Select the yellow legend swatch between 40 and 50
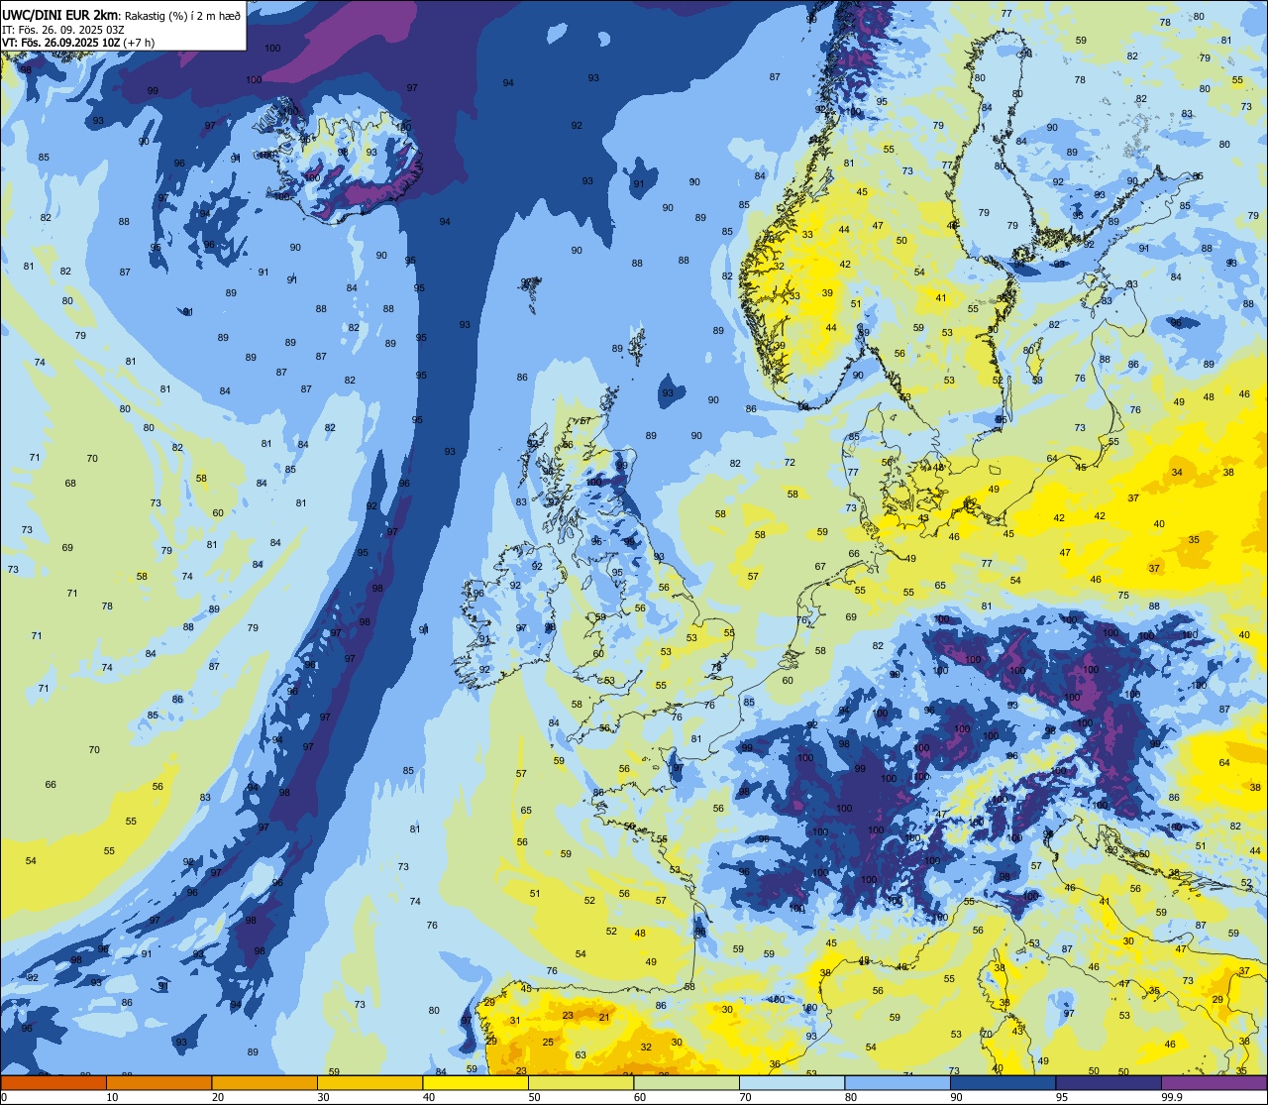Image resolution: width=1268 pixels, height=1105 pixels. point(475,1082)
